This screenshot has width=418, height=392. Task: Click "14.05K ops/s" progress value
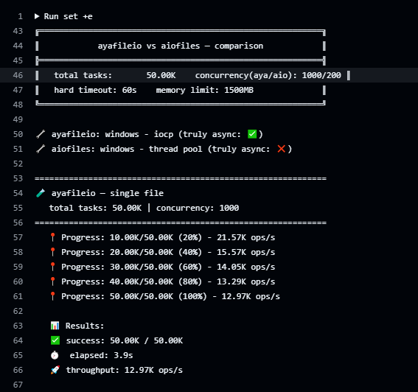[245, 267]
